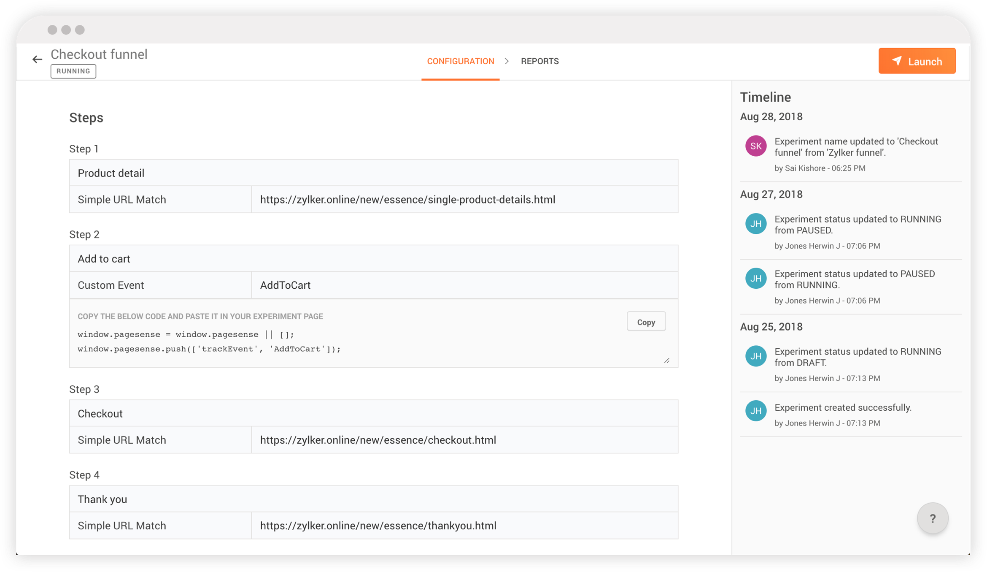This screenshot has width=987, height=572.
Task: Click JH avatar for RUNNING from DRAFT entry
Action: (755, 356)
